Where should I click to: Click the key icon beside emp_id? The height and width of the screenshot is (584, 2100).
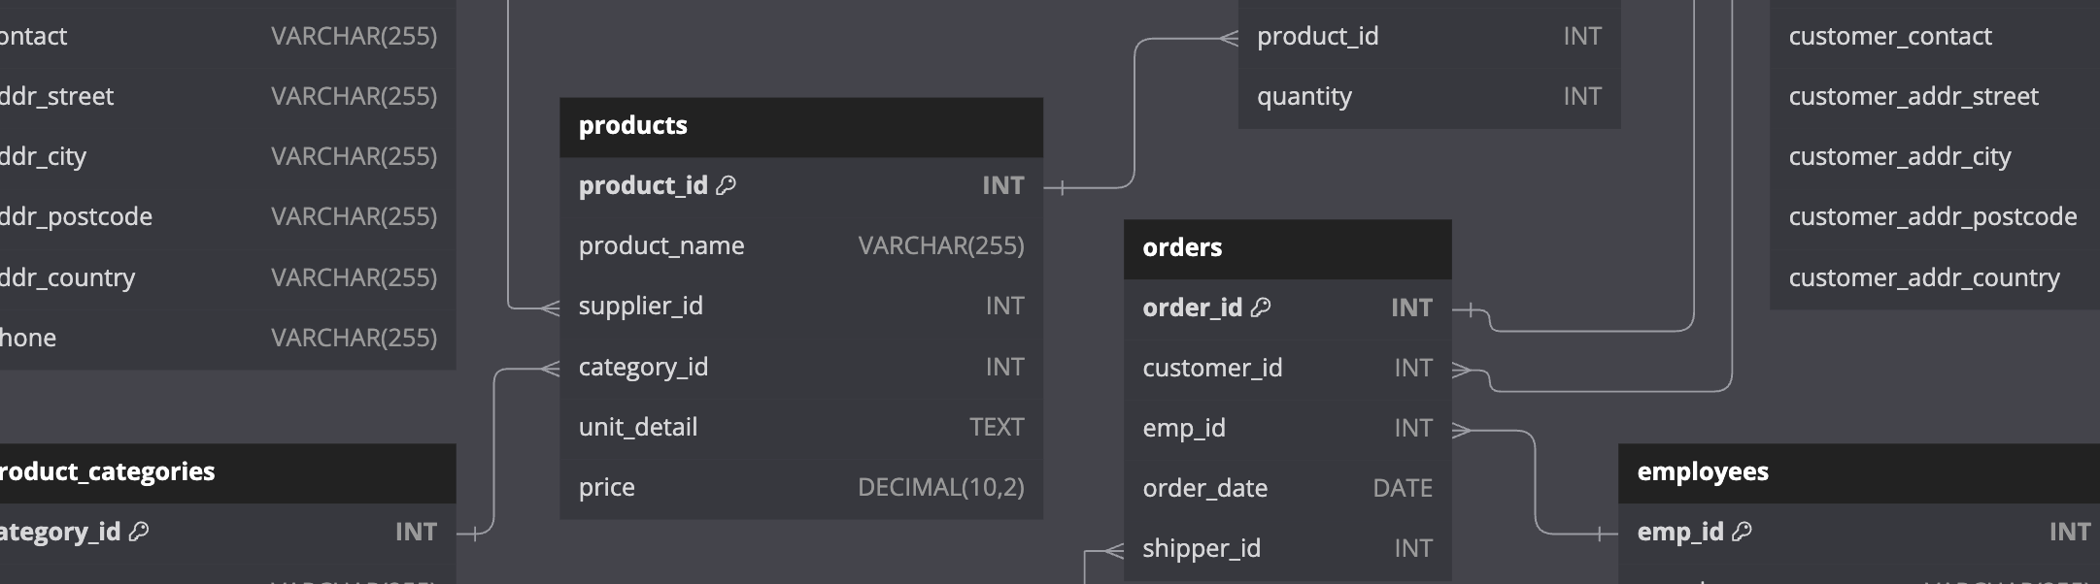pos(1742,532)
